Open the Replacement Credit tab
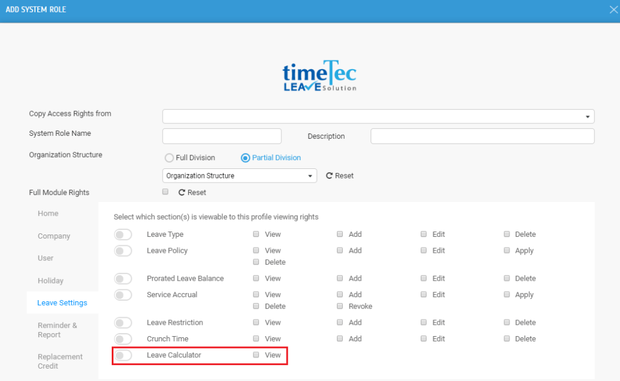620x381 pixels. click(60, 362)
